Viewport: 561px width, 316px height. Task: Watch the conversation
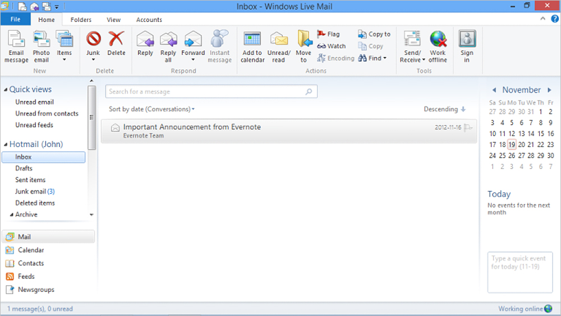point(332,46)
